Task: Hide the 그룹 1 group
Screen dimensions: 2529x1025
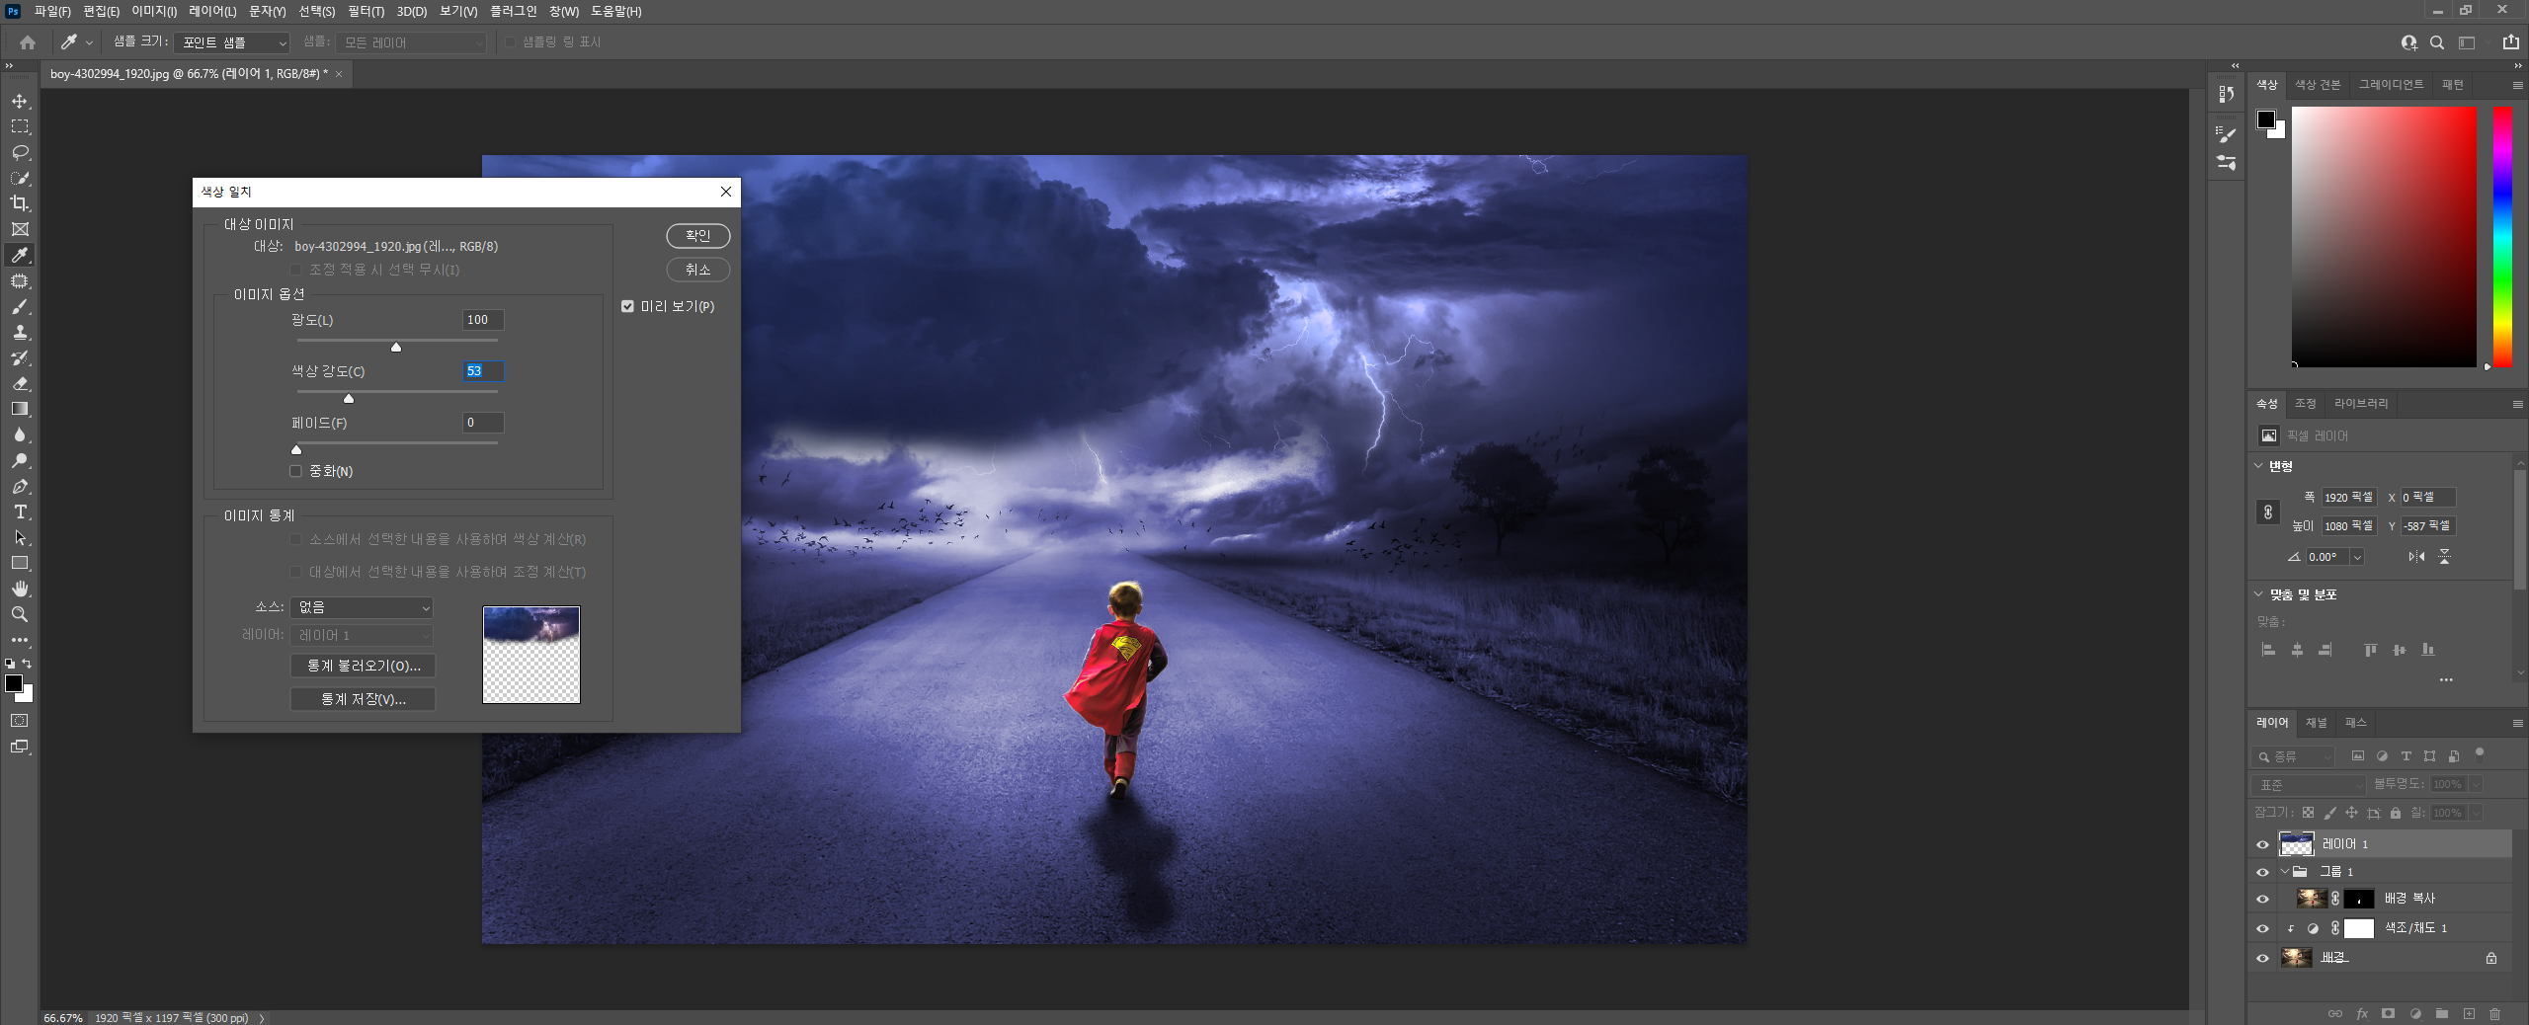Action: point(2262,872)
